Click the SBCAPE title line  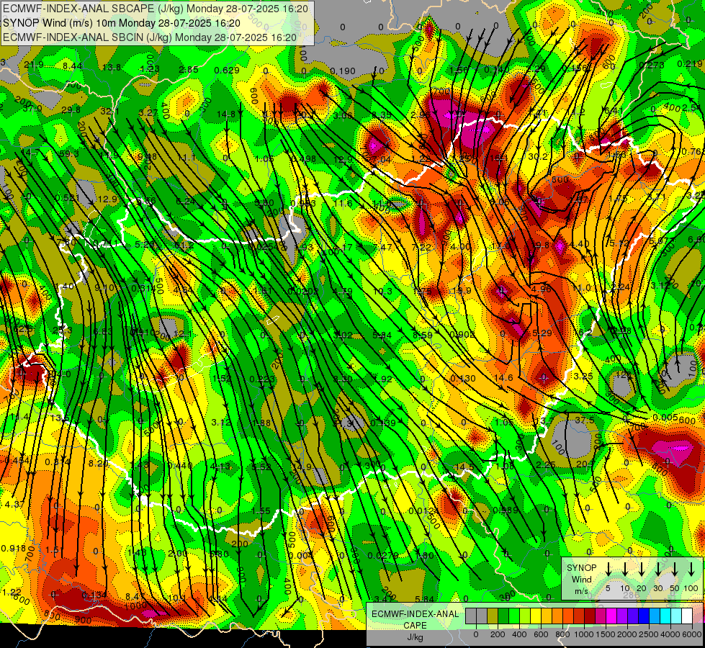tap(156, 9)
